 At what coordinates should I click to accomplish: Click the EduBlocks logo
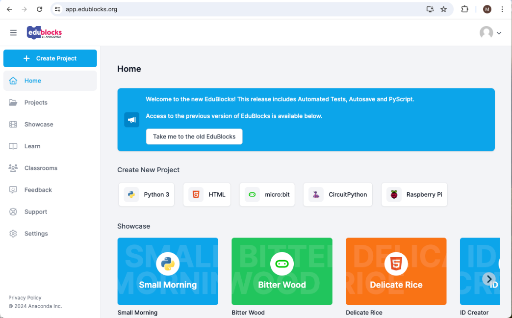tap(44, 33)
